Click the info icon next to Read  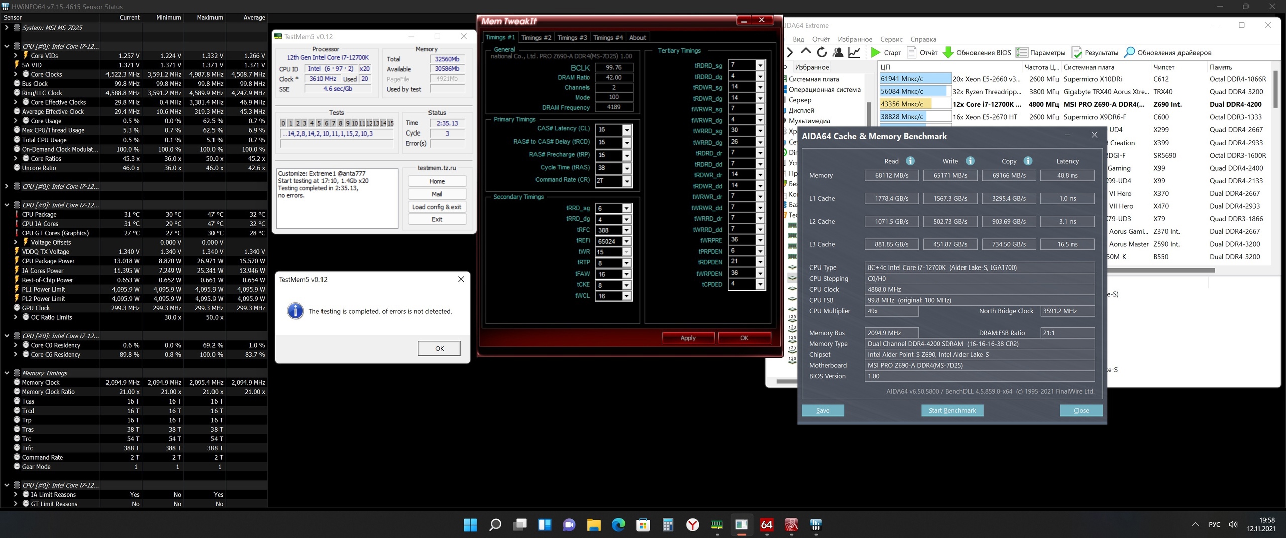[910, 161]
